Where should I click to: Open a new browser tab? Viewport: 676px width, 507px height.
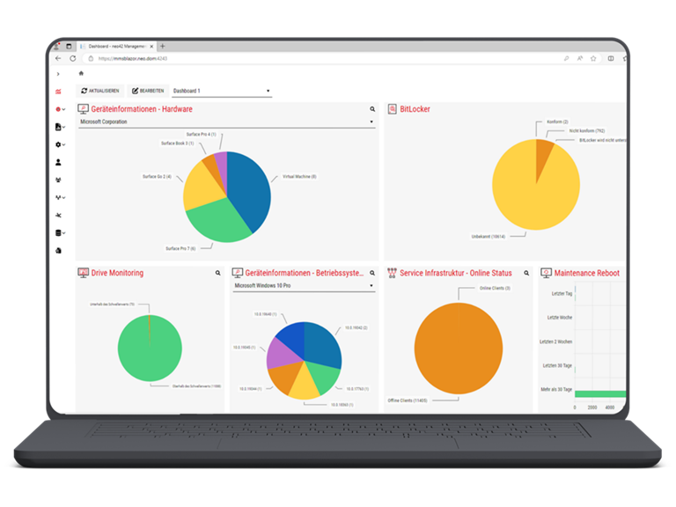tap(163, 46)
